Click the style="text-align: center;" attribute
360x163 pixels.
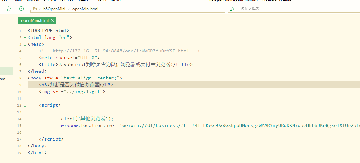82,78
